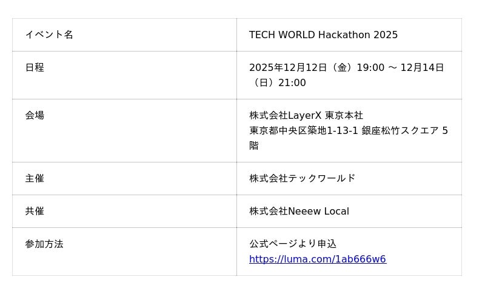Click the 日程 row label

coord(35,68)
